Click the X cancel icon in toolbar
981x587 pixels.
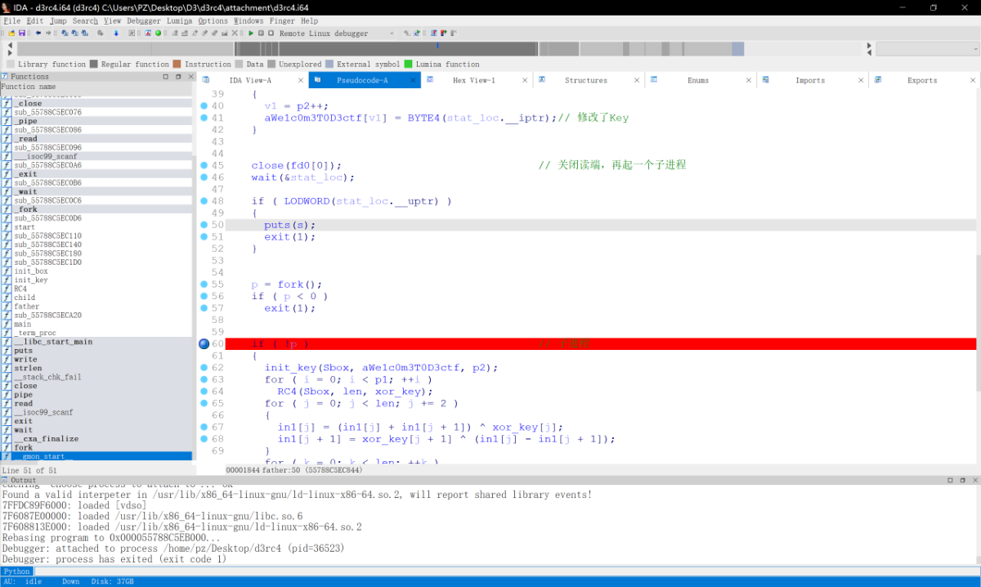(x=235, y=34)
